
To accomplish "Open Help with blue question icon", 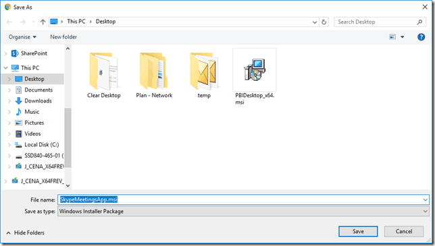I will tap(421, 37).
